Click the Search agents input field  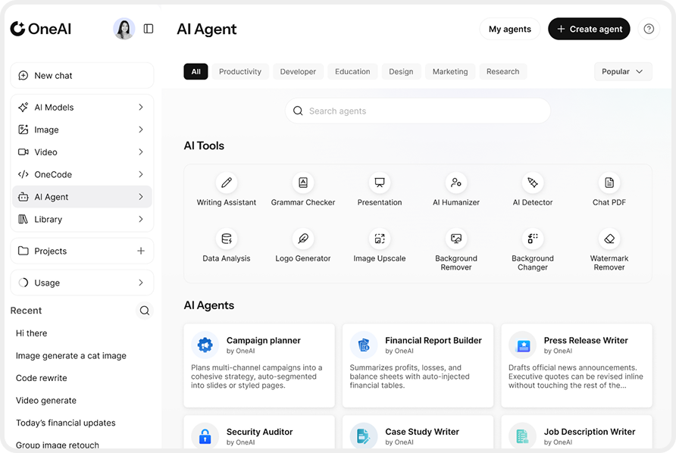(418, 111)
